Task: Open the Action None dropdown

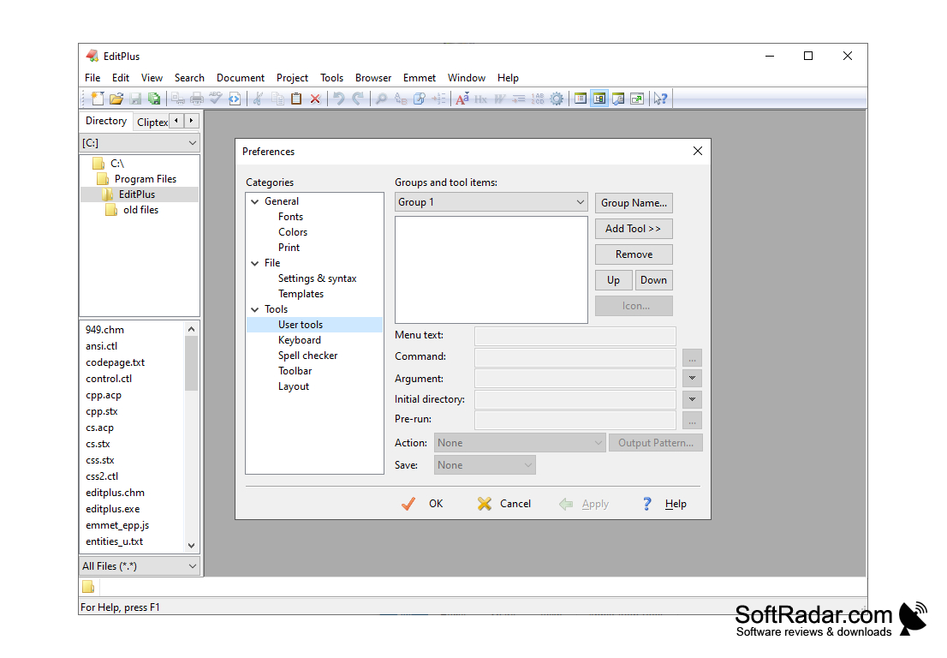Action: point(520,443)
